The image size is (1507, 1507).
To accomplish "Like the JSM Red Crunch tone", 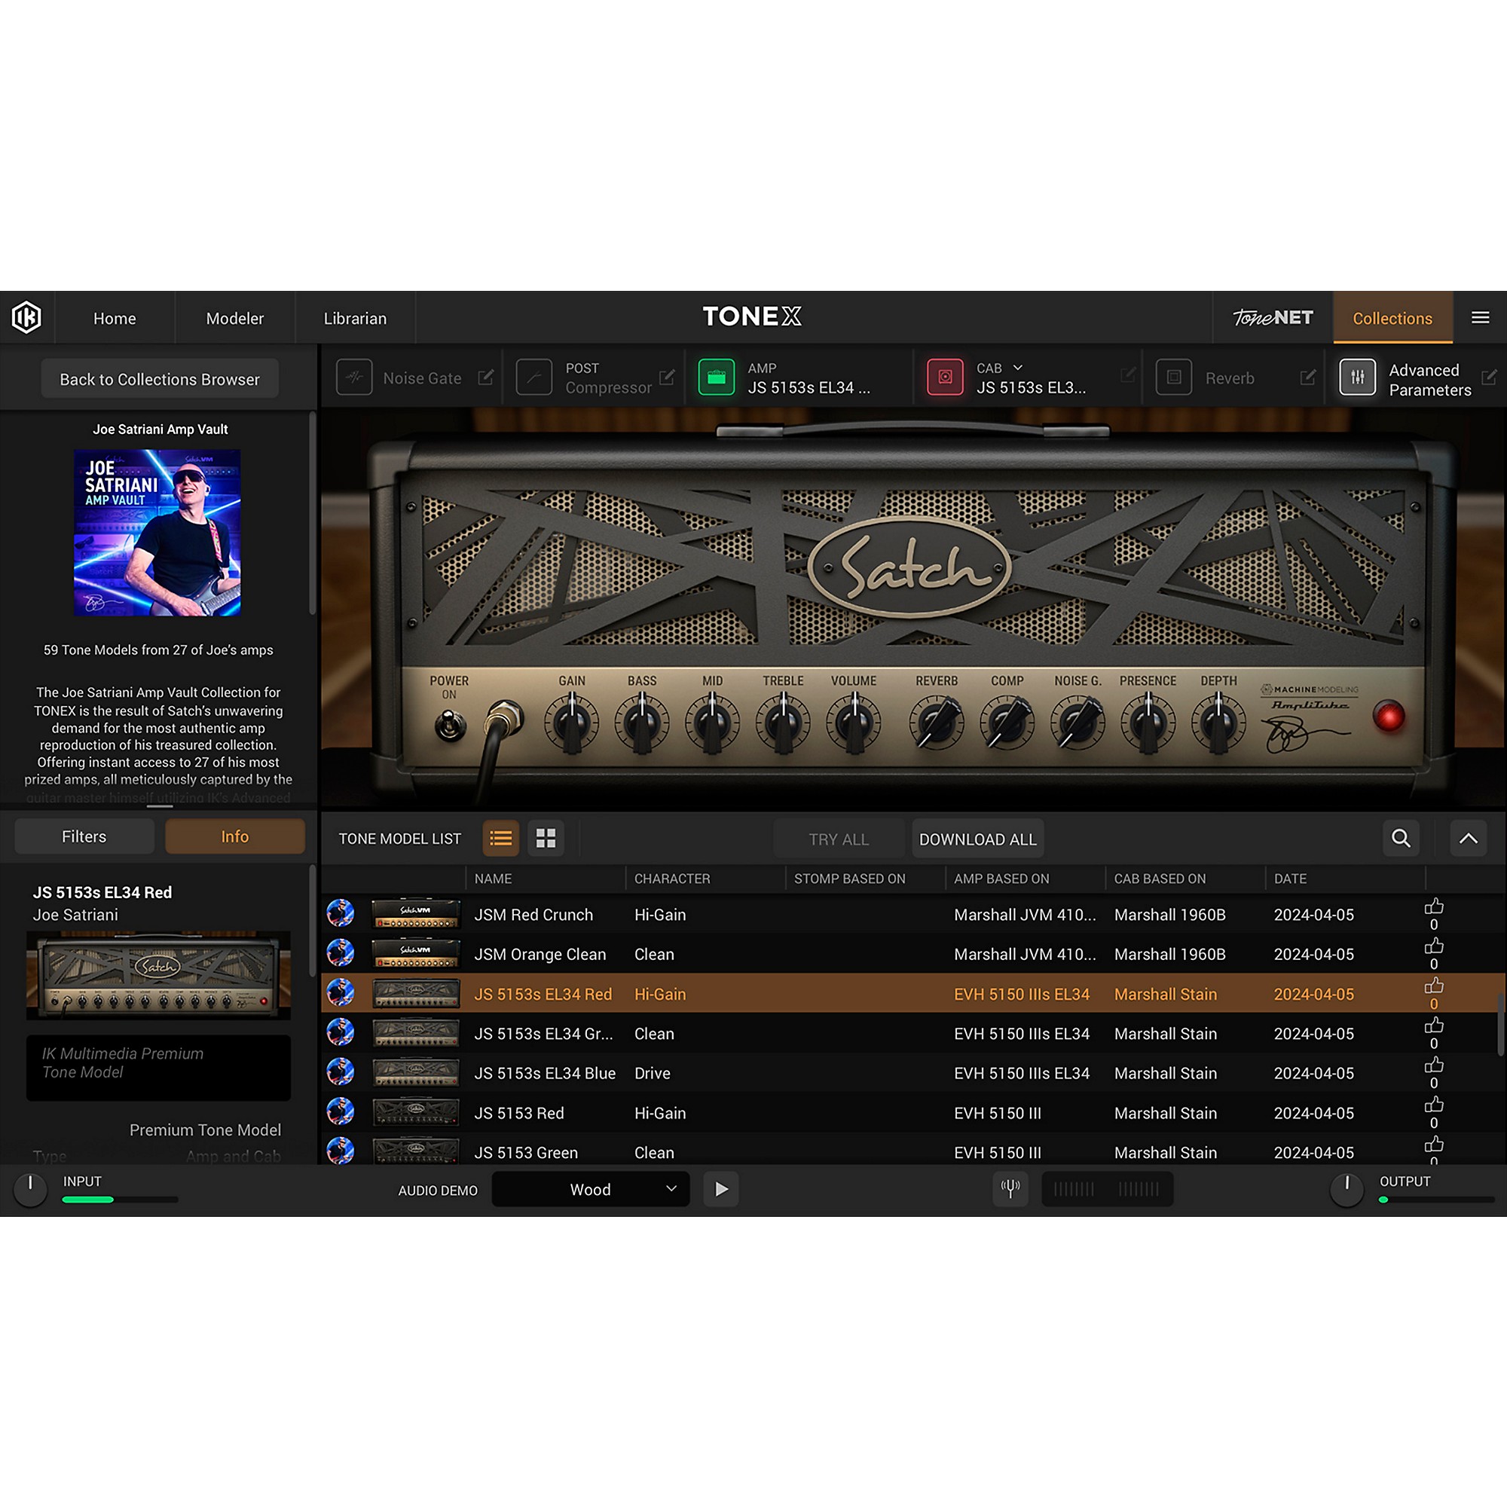I will 1434,907.
